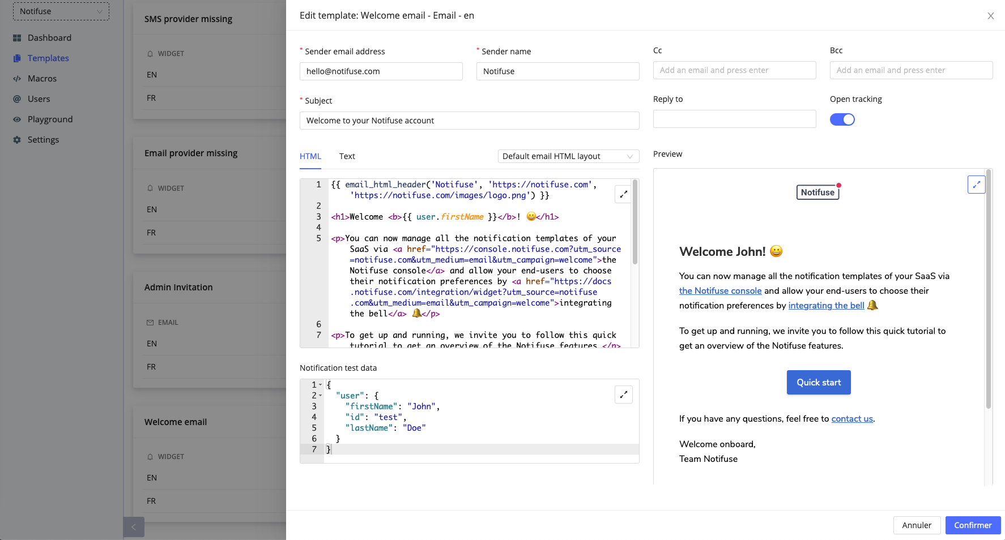This screenshot has width=1005, height=540.
Task: Click the "Doe" value in test data
Action: [x=414, y=428]
